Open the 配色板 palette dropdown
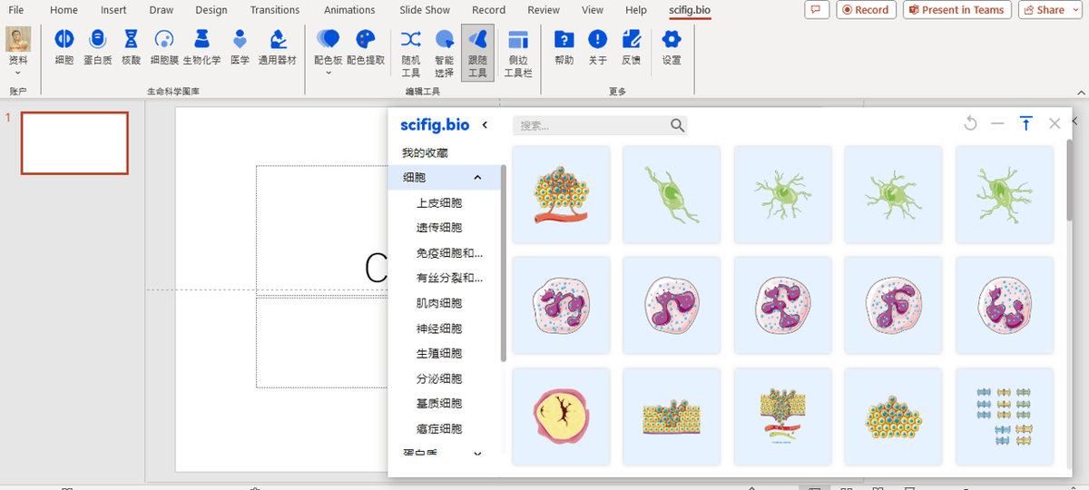Viewport: 1089px width, 490px height. coord(328,53)
